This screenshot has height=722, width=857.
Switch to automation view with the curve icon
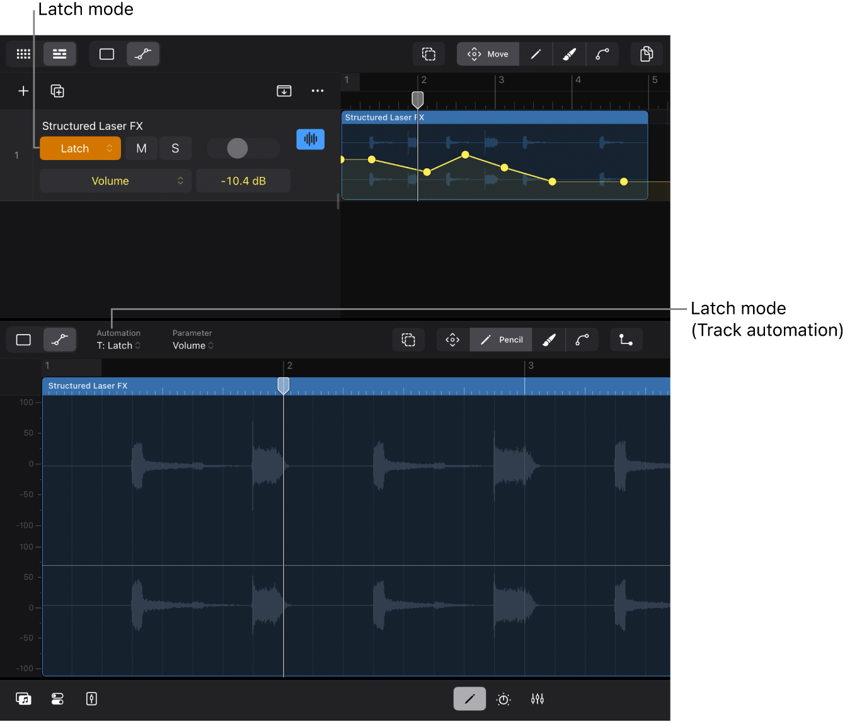143,54
